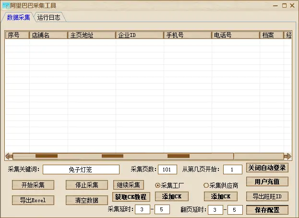The image size is (299, 218).
Task: Open 用户充值 recharge button
Action: (267, 182)
